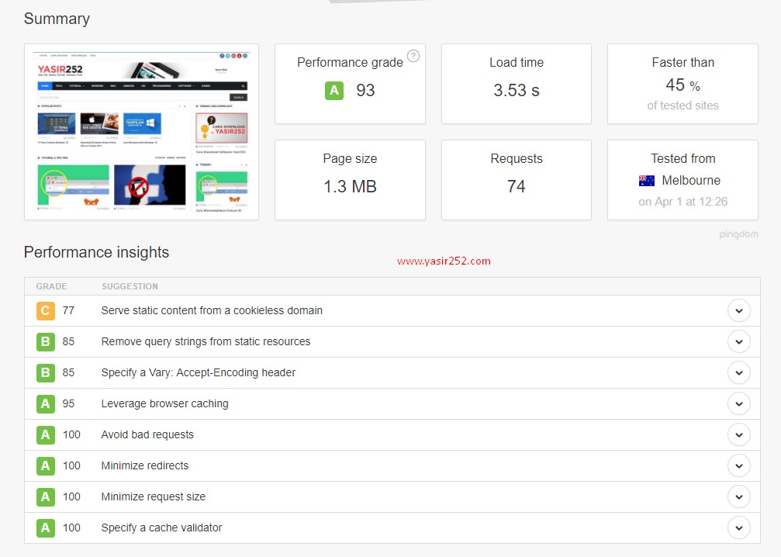This screenshot has height=557, width=781.
Task: Expand the Minimize redirects suggestion
Action: point(739,465)
